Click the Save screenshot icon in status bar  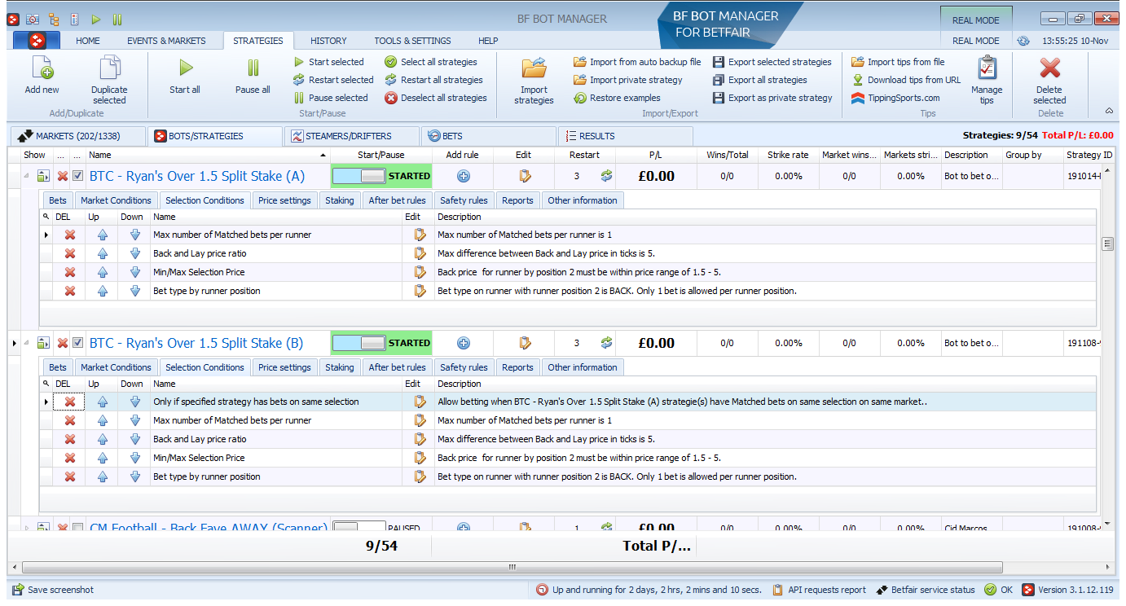(x=18, y=590)
